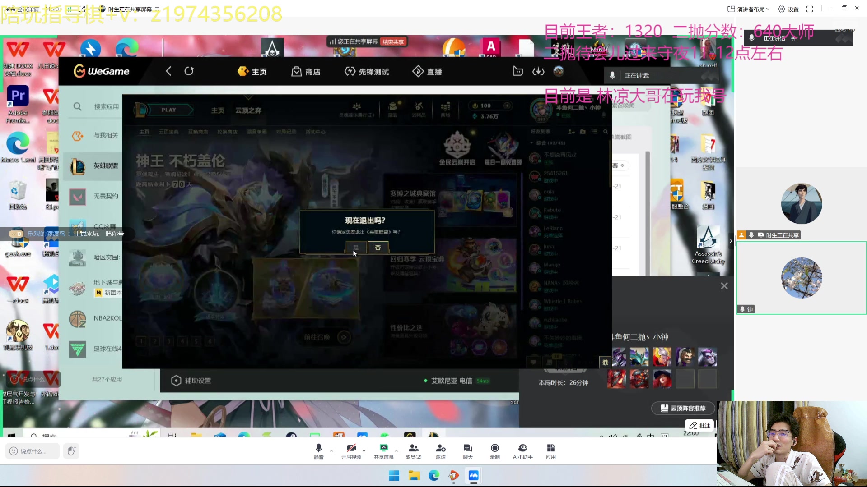Open the 演讲者布局 layout dropdown
The image size is (867, 487).
coord(748,9)
